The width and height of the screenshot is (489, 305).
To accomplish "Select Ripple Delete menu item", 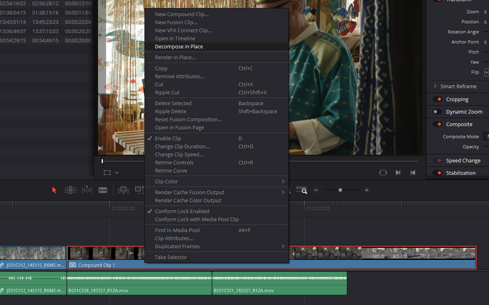I will [x=217, y=111].
